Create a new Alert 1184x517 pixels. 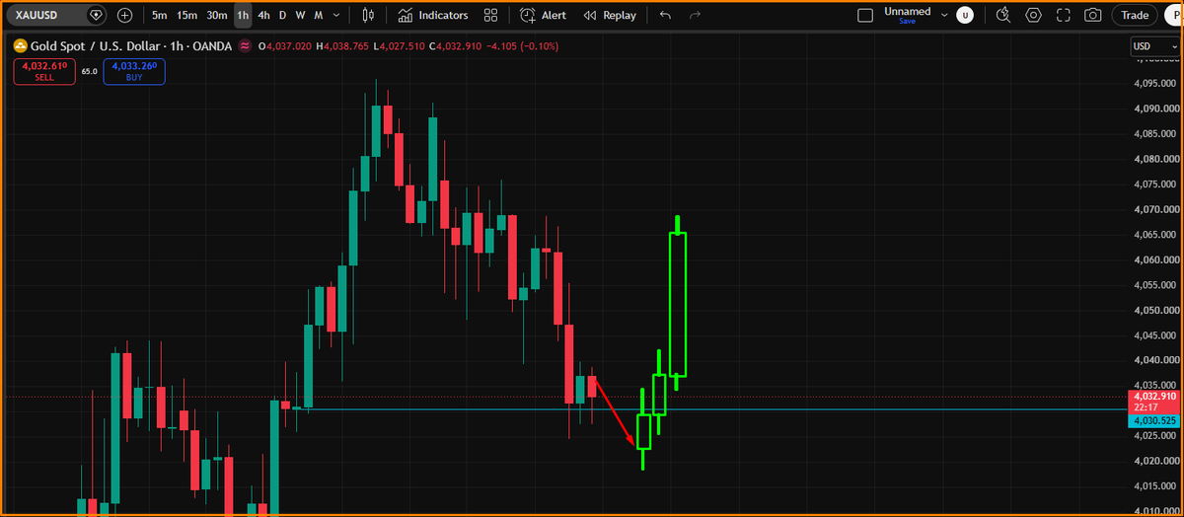[x=544, y=16]
